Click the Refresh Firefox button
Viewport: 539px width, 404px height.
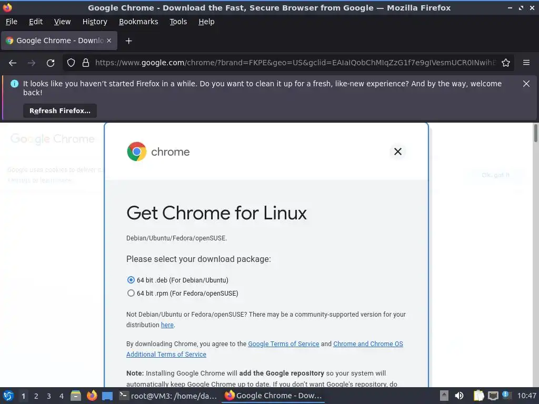tap(60, 110)
